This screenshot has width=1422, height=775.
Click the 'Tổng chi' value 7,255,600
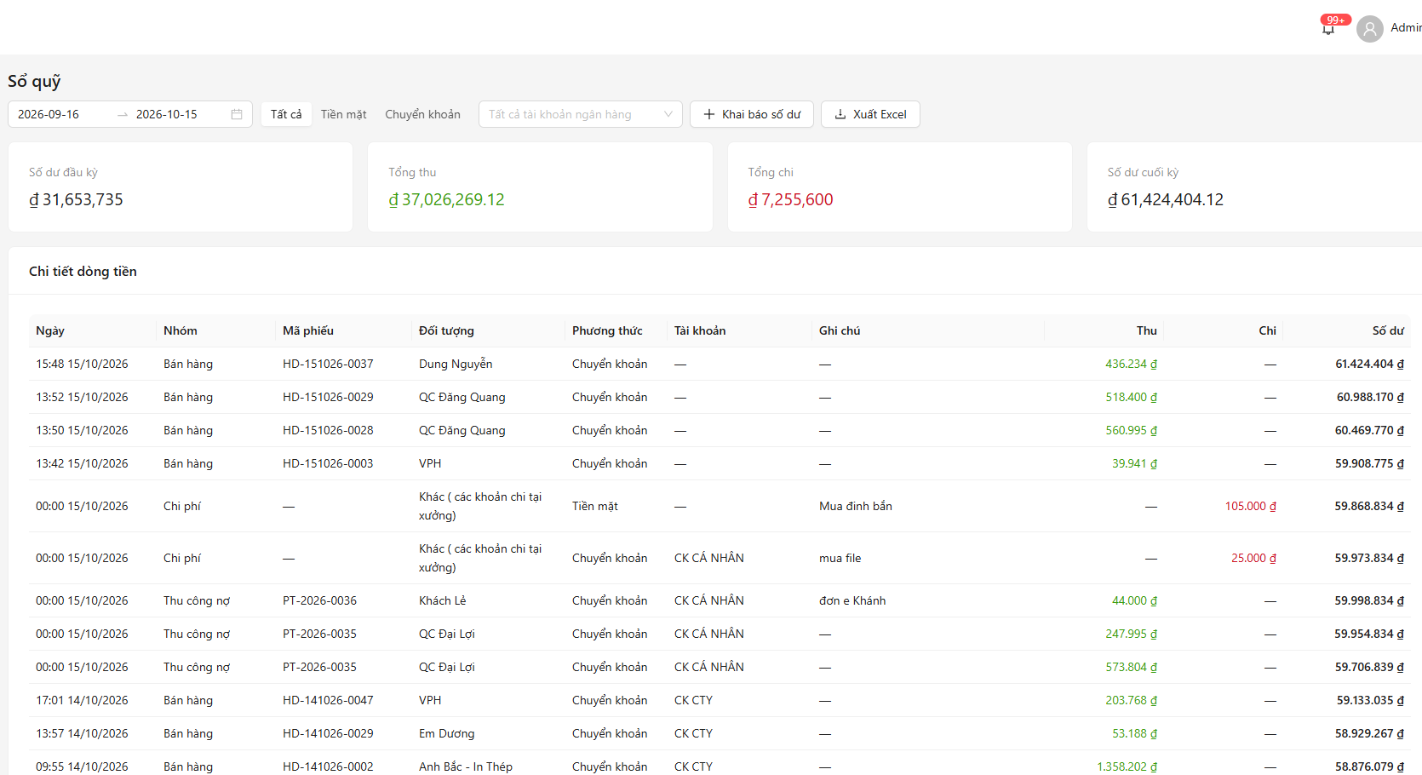791,199
